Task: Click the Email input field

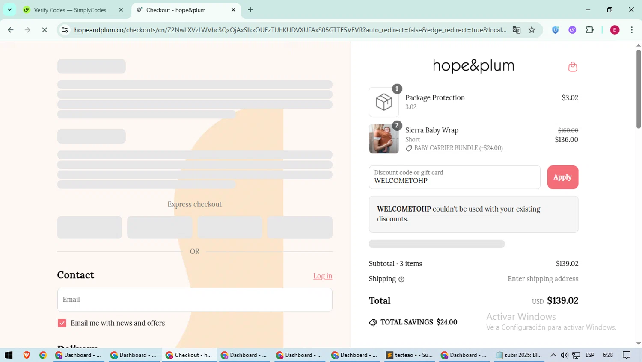Action: click(195, 300)
